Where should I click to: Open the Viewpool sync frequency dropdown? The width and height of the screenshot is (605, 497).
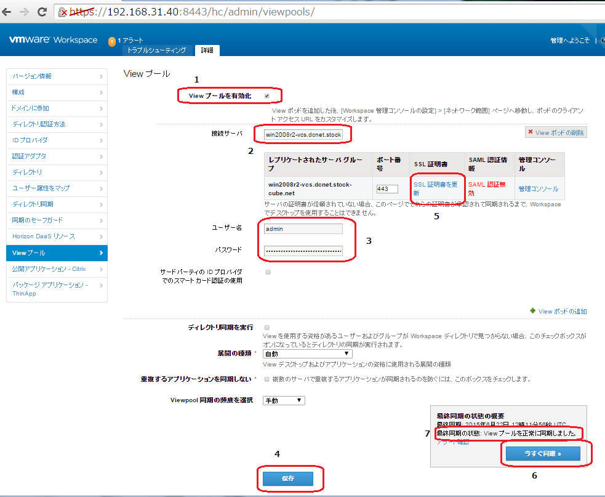[284, 400]
